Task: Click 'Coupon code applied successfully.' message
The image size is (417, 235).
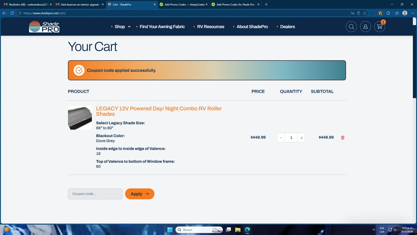Action: [x=121, y=70]
